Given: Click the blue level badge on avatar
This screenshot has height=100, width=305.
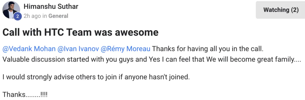Looking at the screenshot, I should tap(17, 16).
